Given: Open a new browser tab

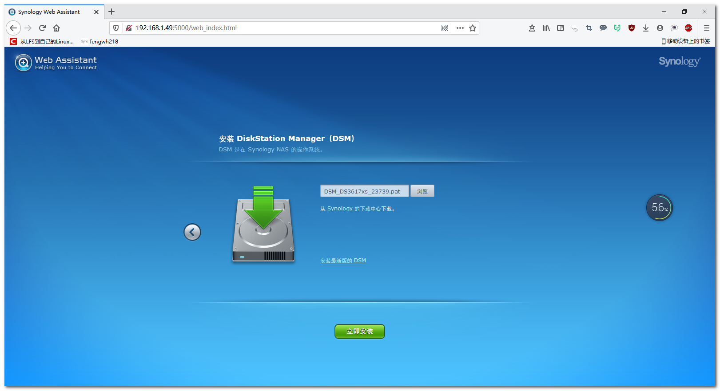Looking at the screenshot, I should coord(111,12).
